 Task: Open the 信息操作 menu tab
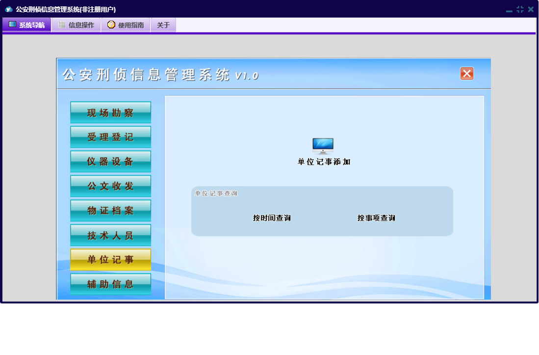coord(77,25)
